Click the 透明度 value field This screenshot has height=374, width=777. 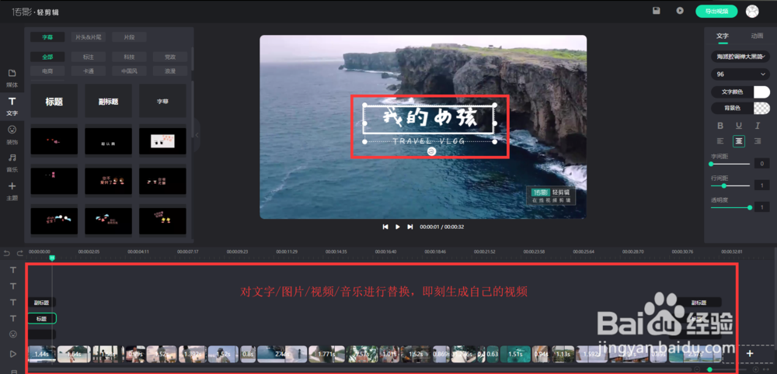click(x=761, y=208)
